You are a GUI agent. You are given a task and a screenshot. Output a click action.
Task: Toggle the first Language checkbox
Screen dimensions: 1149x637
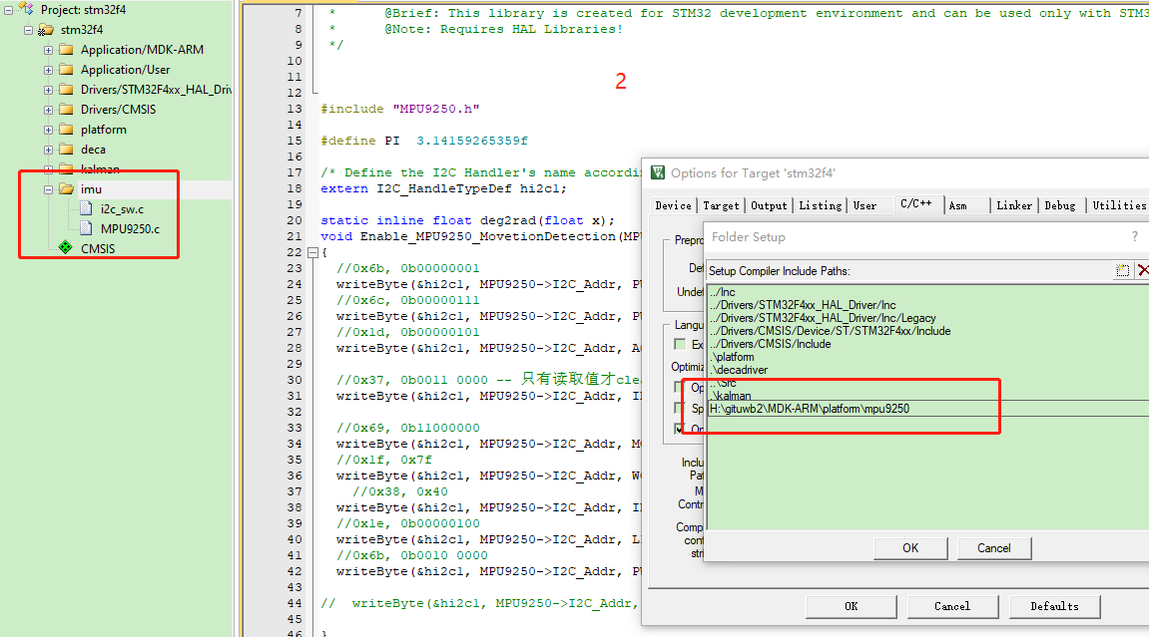tap(680, 344)
